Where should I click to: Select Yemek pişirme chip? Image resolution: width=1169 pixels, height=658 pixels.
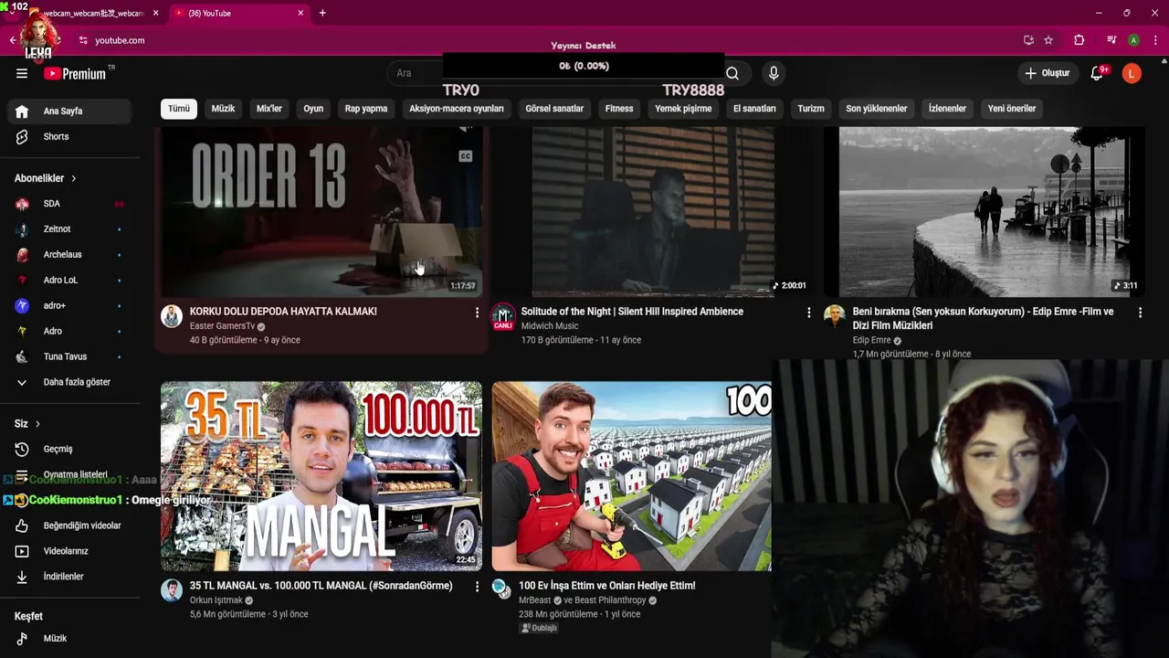pos(683,109)
